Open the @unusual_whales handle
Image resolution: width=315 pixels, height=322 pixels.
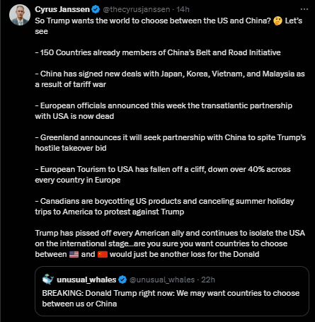(162, 280)
